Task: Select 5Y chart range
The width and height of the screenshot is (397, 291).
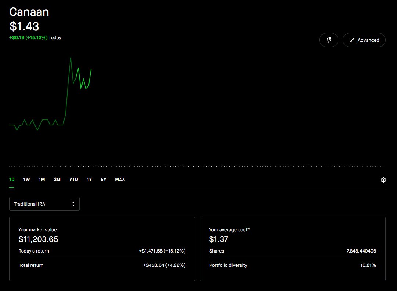Action: tap(103, 180)
